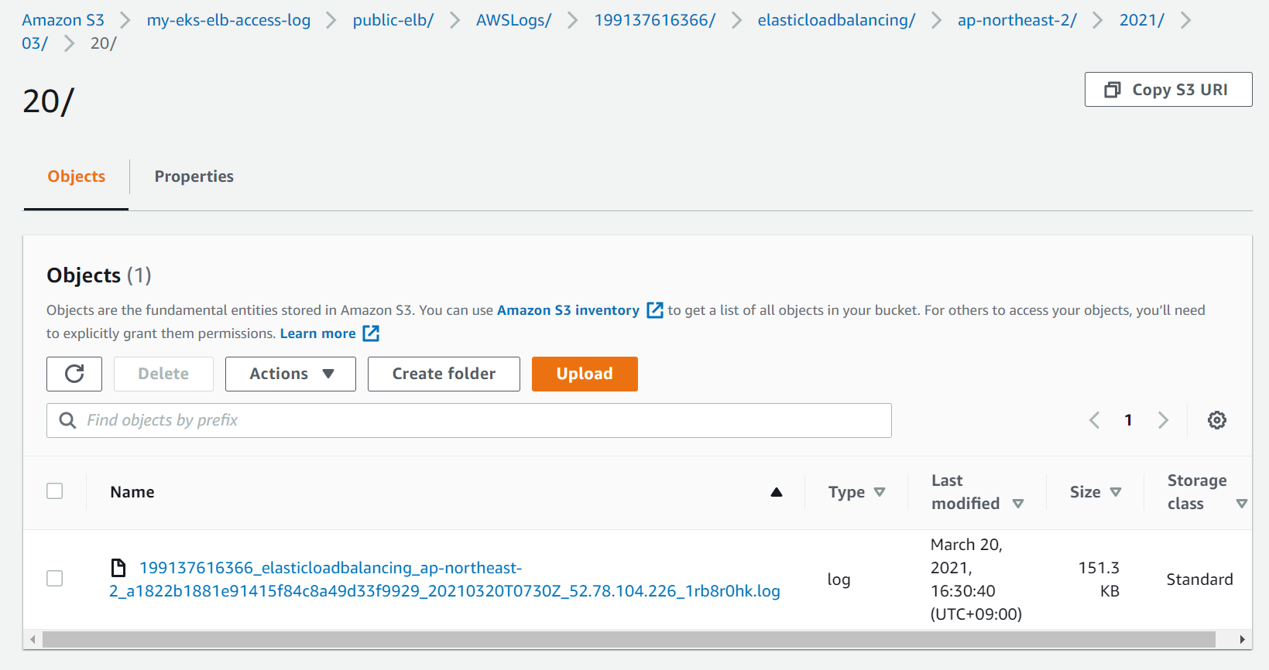Open the table preferences gear icon
This screenshot has width=1269, height=670.
(1217, 420)
